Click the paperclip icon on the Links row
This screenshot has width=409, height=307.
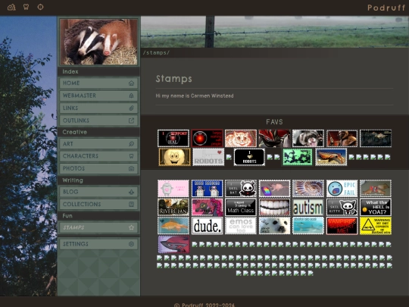[x=132, y=108]
